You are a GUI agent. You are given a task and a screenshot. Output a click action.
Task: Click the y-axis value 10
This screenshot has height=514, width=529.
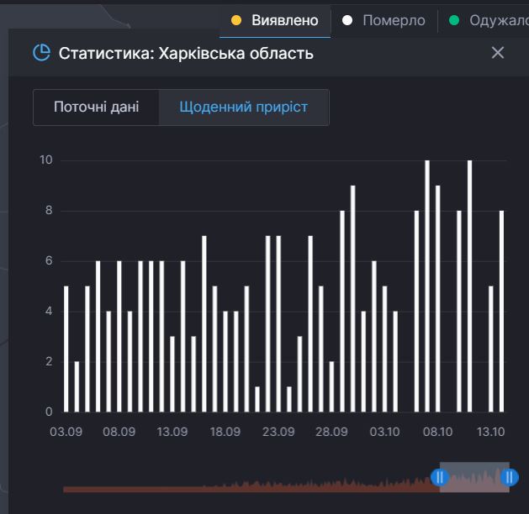46,160
